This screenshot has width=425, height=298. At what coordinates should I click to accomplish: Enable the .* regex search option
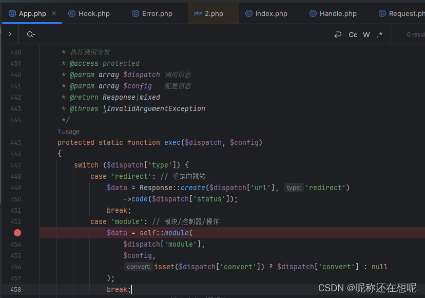379,34
